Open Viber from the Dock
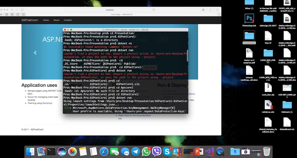297x158 pixels. tap(157, 151)
